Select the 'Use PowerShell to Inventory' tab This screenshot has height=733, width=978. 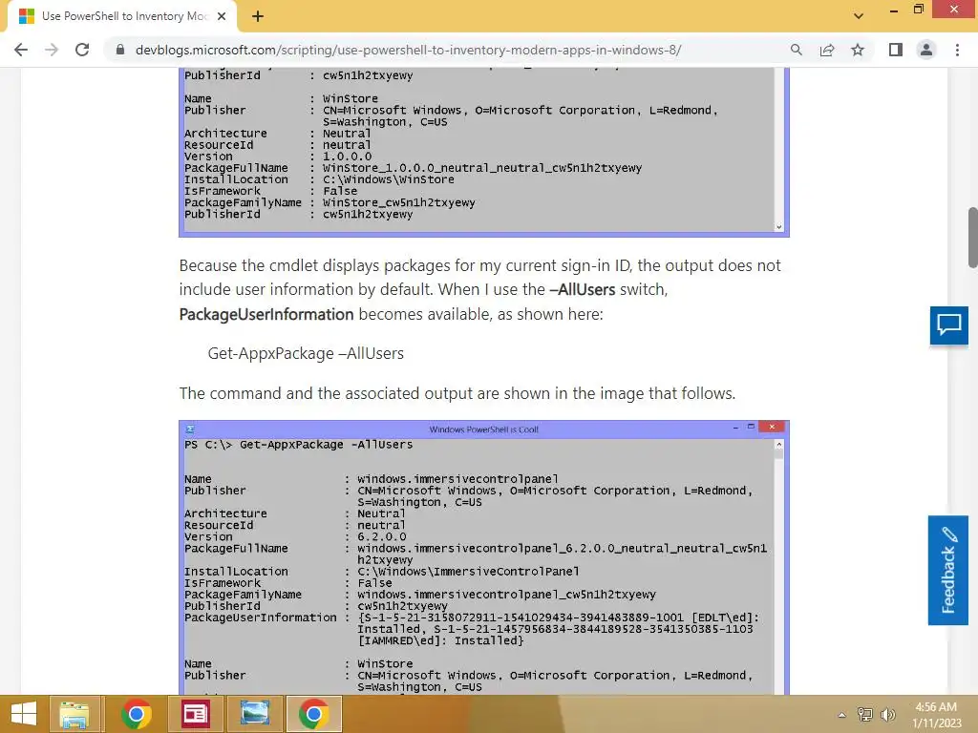122,16
